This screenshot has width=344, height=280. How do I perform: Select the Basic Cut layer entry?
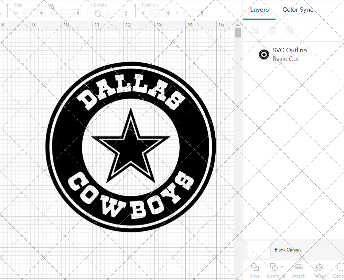point(286,59)
